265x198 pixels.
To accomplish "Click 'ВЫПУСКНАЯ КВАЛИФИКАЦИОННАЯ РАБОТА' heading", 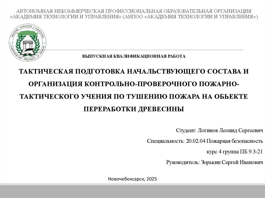I will coord(134,56).
